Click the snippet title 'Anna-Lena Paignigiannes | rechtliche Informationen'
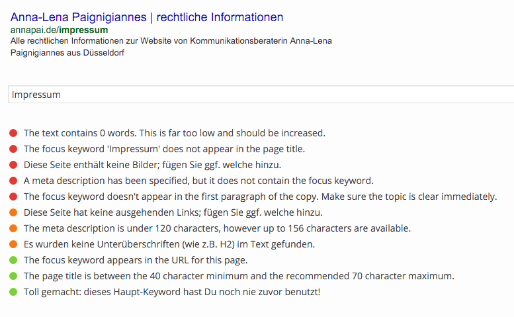The image size is (514, 317). coord(147,17)
